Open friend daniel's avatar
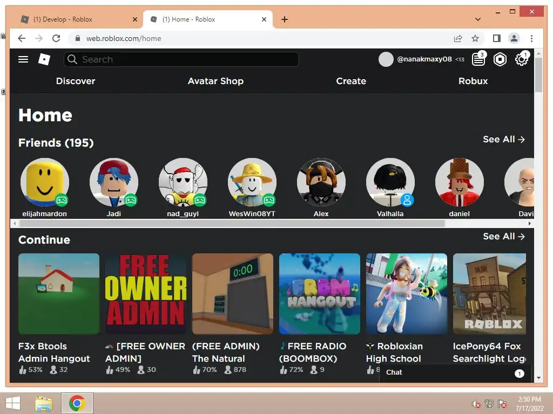Viewport: 553px width, 414px height. click(x=460, y=182)
